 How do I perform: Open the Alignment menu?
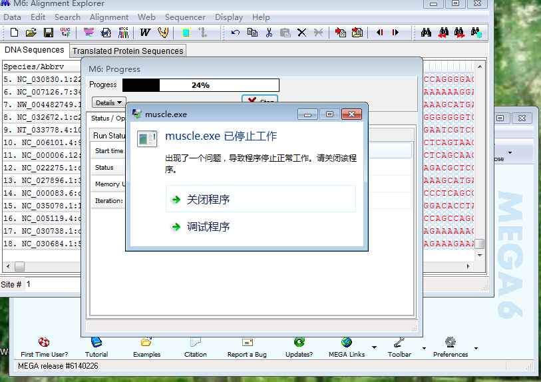[x=109, y=17]
